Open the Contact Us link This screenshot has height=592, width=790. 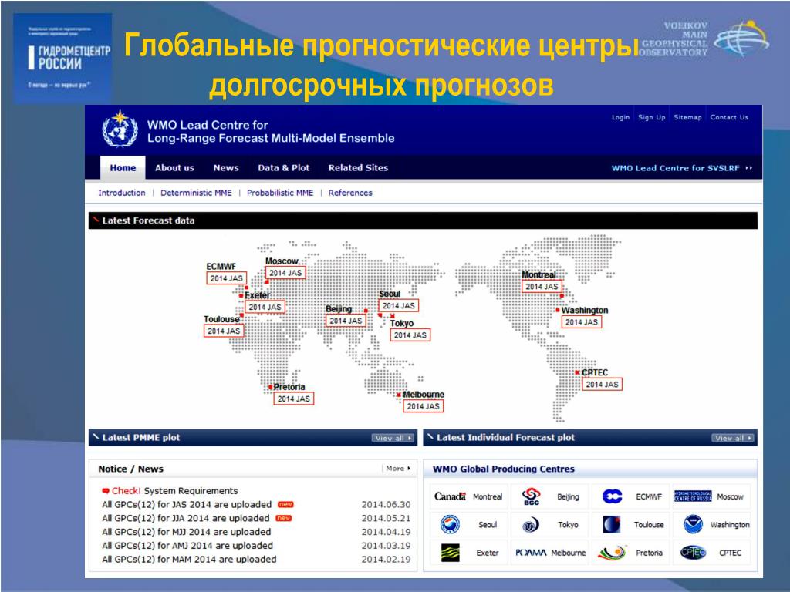point(729,117)
